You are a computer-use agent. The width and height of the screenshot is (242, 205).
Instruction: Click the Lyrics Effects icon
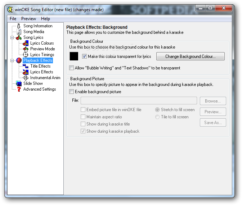pos(26,72)
